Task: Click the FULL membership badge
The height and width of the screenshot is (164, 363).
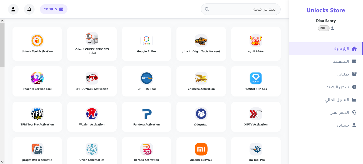Action: coord(324,28)
